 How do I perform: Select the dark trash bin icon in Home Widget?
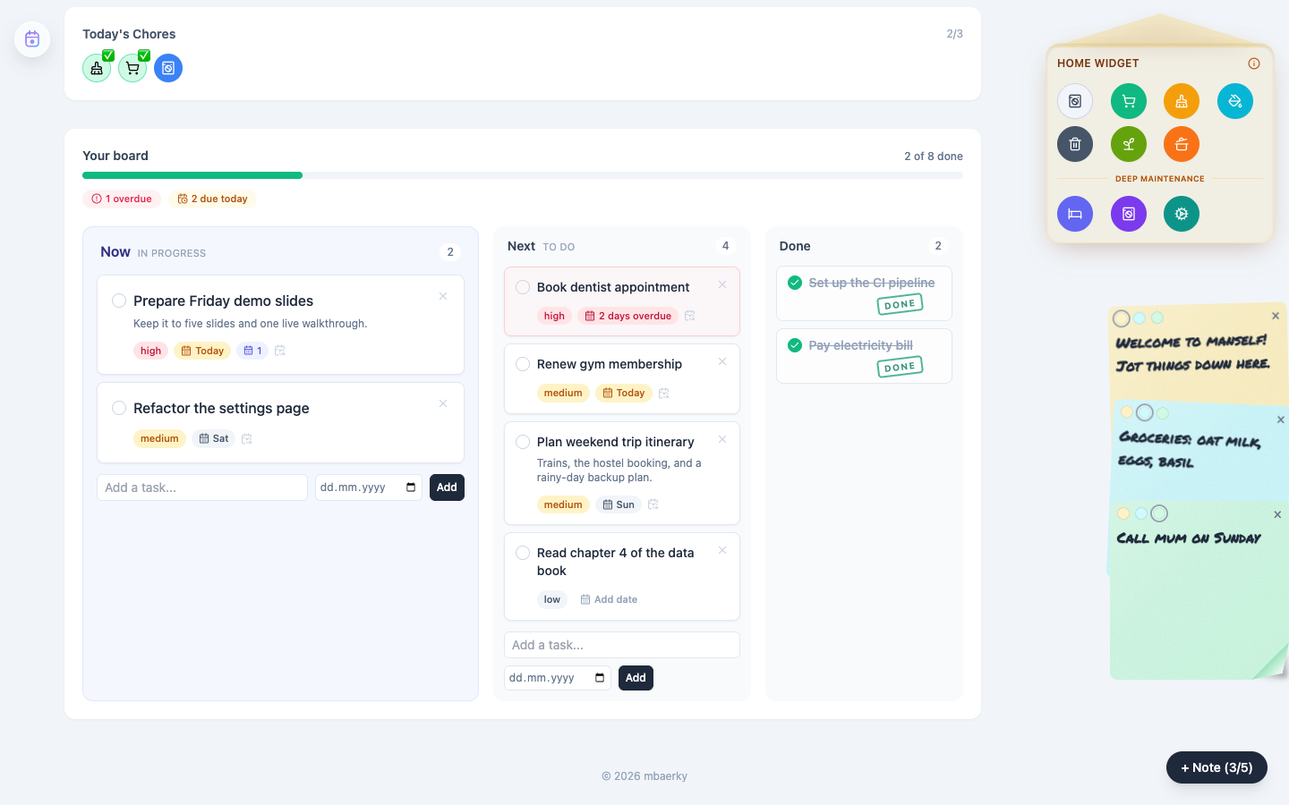coord(1075,144)
